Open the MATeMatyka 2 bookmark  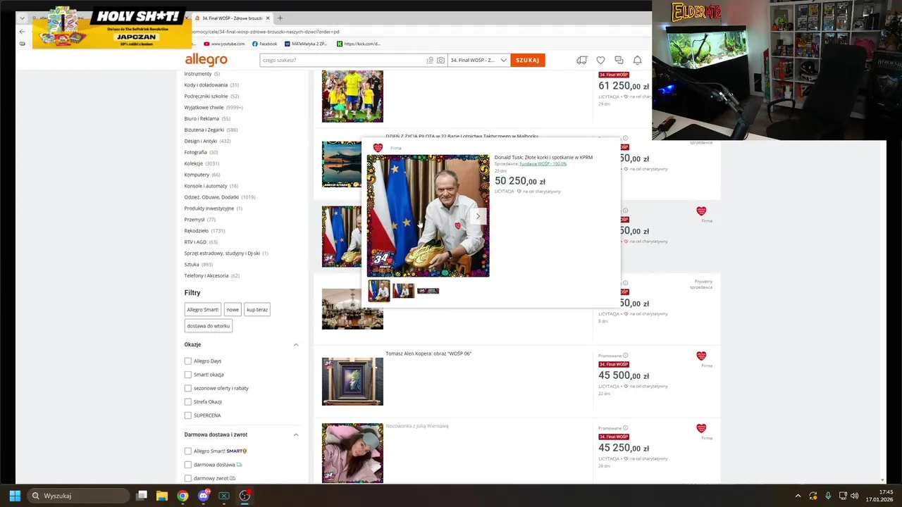point(306,44)
